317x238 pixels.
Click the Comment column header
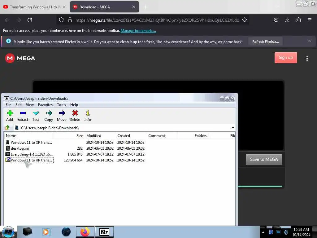click(x=162, y=136)
